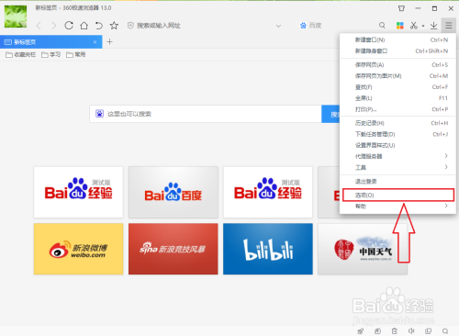Viewport: 459px width, 336px height.
Task: Choose 保存网页(A) in the menu
Action: coord(397,65)
